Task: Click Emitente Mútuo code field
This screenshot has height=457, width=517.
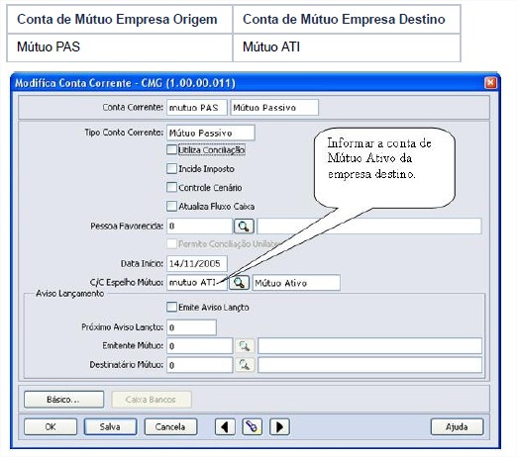Action: [199, 346]
